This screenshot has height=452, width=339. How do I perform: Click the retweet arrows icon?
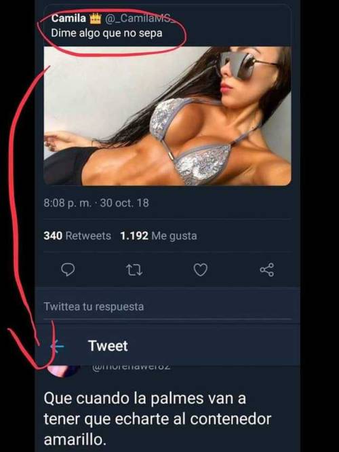[134, 270]
